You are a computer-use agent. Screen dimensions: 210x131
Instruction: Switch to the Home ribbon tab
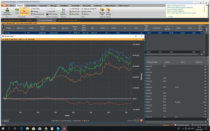(12, 6)
